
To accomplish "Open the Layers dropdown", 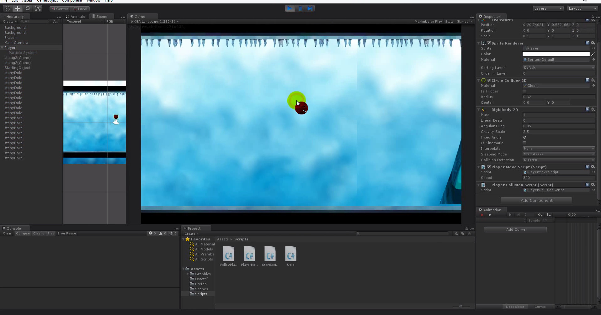I will [548, 8].
